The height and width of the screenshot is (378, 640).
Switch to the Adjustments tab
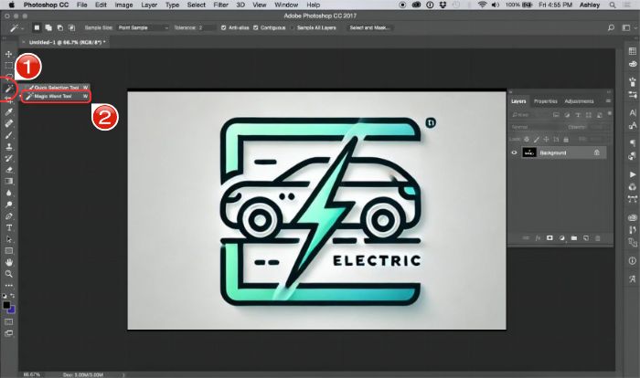click(579, 101)
